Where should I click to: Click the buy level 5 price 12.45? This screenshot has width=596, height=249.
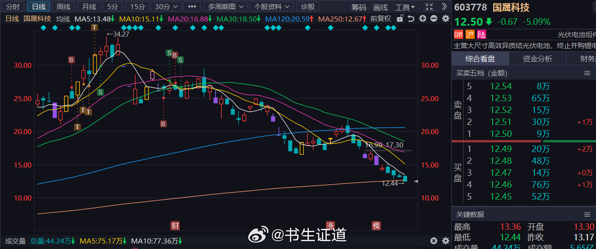pyautogui.click(x=500, y=197)
